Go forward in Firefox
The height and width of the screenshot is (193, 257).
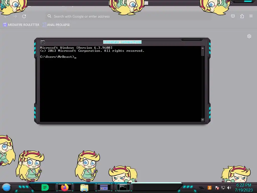[x=15, y=16]
